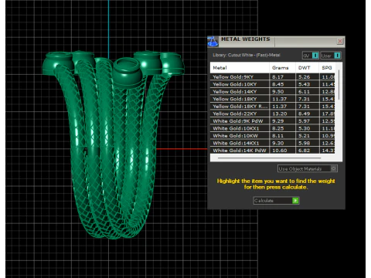Select the White Gold:9K PdW row
371x278 pixels.
pyautogui.click(x=273, y=121)
